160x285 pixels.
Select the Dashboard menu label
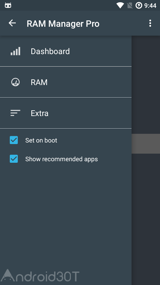(50, 51)
